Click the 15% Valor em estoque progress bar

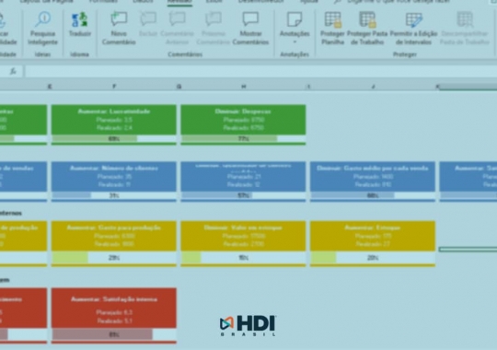(243, 258)
